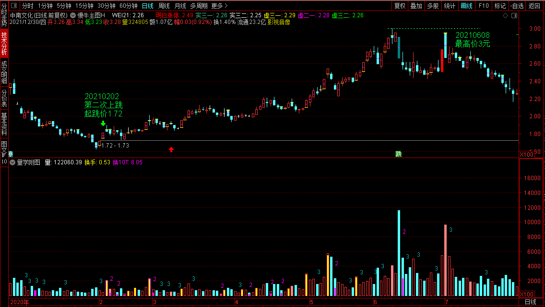Open the 分时走势 side tab
The height and width of the screenshot is (307, 545).
click(x=4, y=15)
